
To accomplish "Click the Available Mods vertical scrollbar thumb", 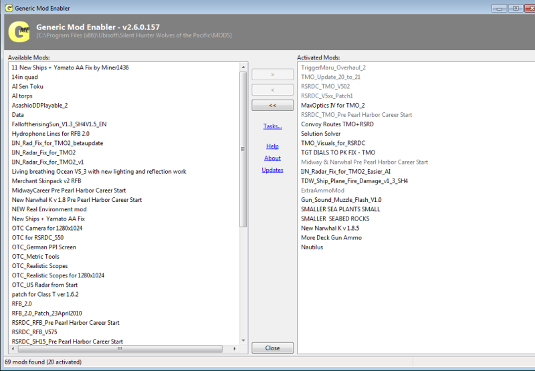I will pos(243,149).
